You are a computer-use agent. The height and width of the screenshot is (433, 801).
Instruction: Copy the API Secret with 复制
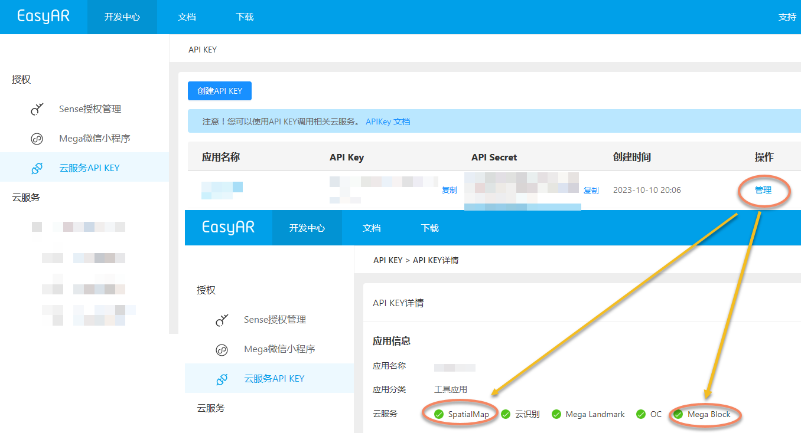(x=591, y=191)
